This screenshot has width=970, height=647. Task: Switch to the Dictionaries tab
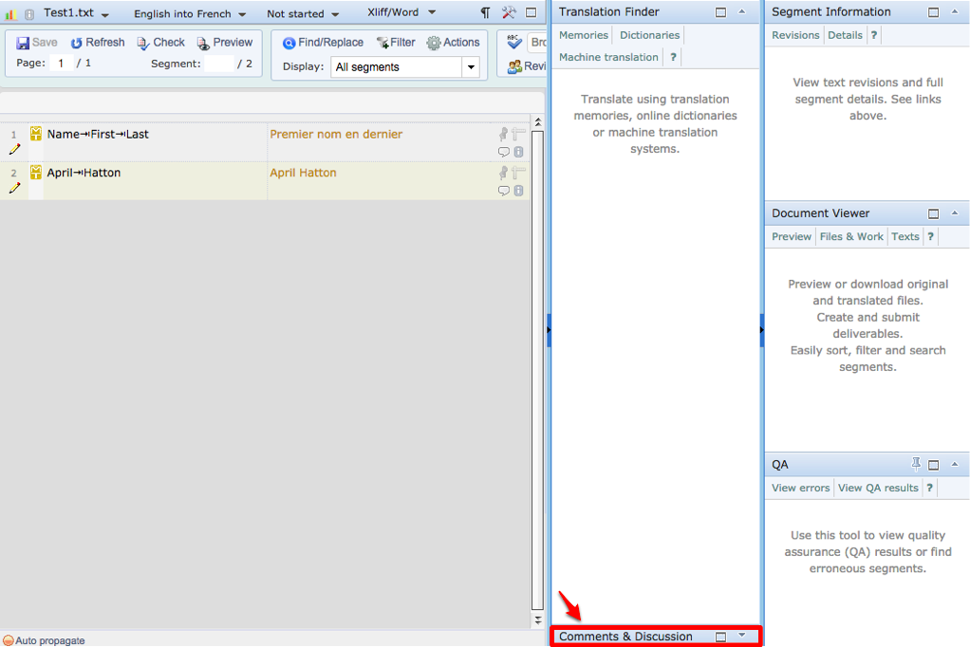[649, 35]
